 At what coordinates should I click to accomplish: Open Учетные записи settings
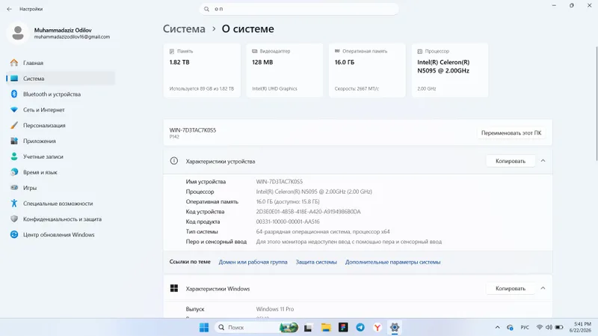point(61,156)
